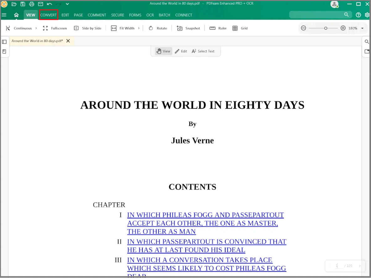Toggle Side by Side view
The height and width of the screenshot is (278, 371).
[x=87, y=28]
